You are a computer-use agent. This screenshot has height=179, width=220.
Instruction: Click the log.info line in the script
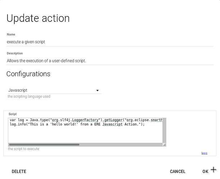(77, 124)
